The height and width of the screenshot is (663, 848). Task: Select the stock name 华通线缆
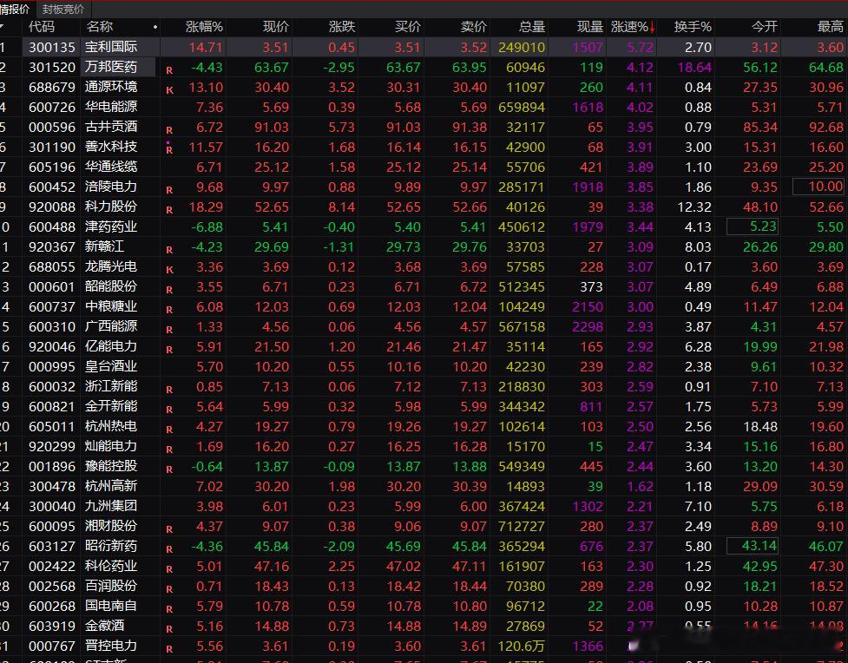tap(111, 167)
